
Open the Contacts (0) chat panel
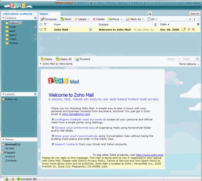tap(27, 179)
